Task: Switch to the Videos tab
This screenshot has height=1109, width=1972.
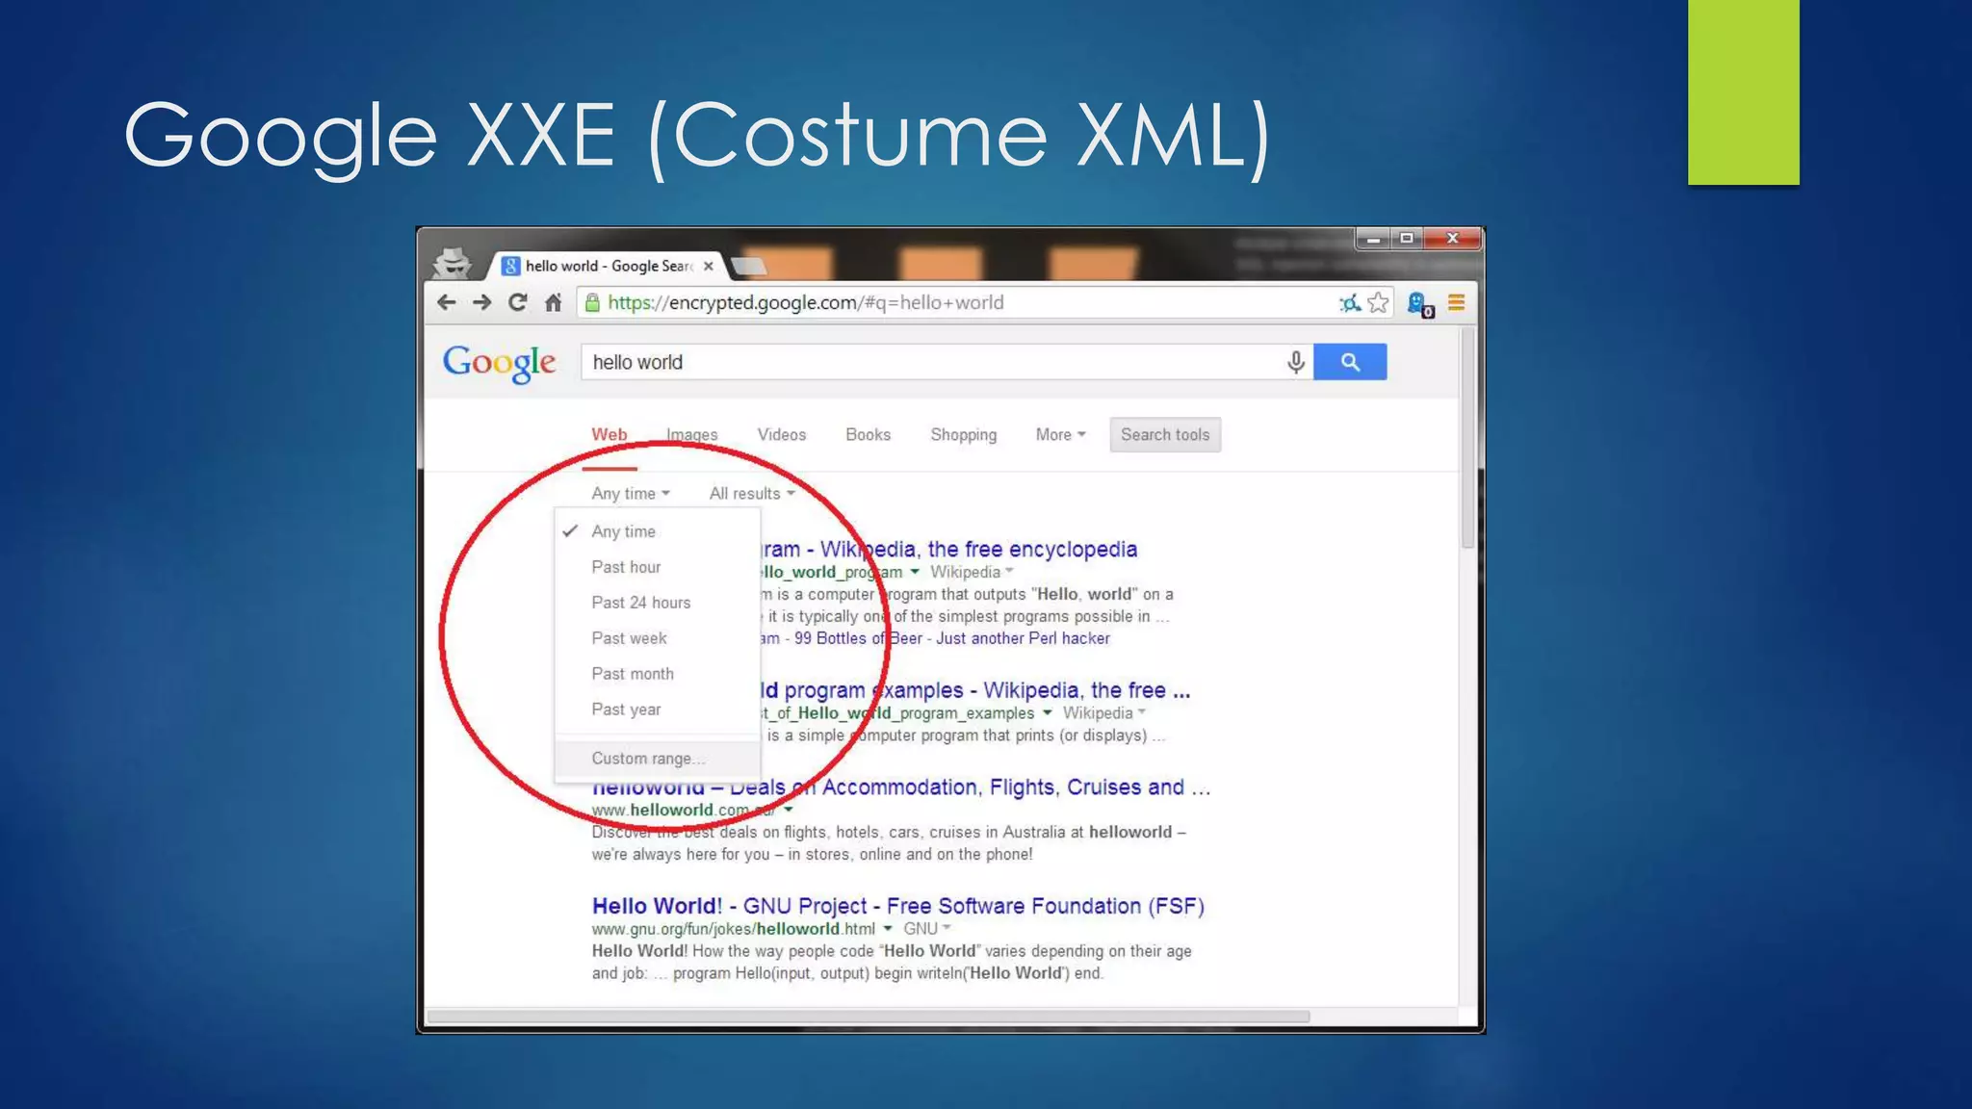Action: [x=781, y=434]
